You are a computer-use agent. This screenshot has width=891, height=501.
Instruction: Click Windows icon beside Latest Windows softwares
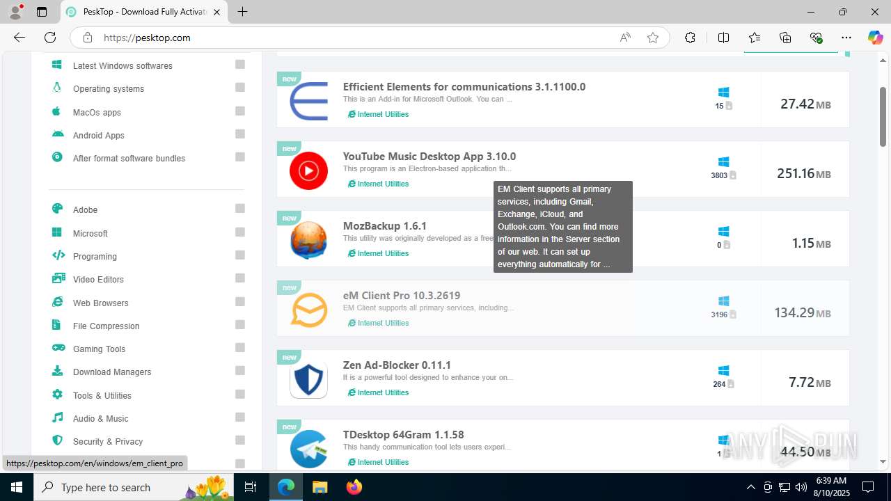click(x=57, y=65)
